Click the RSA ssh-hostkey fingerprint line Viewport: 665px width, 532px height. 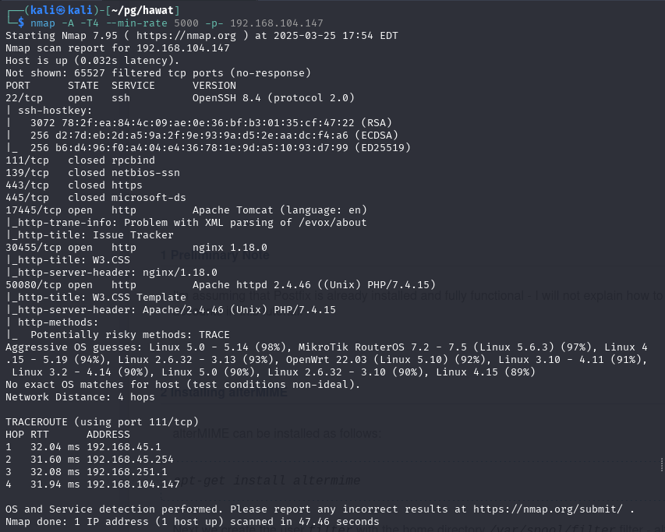click(x=211, y=123)
